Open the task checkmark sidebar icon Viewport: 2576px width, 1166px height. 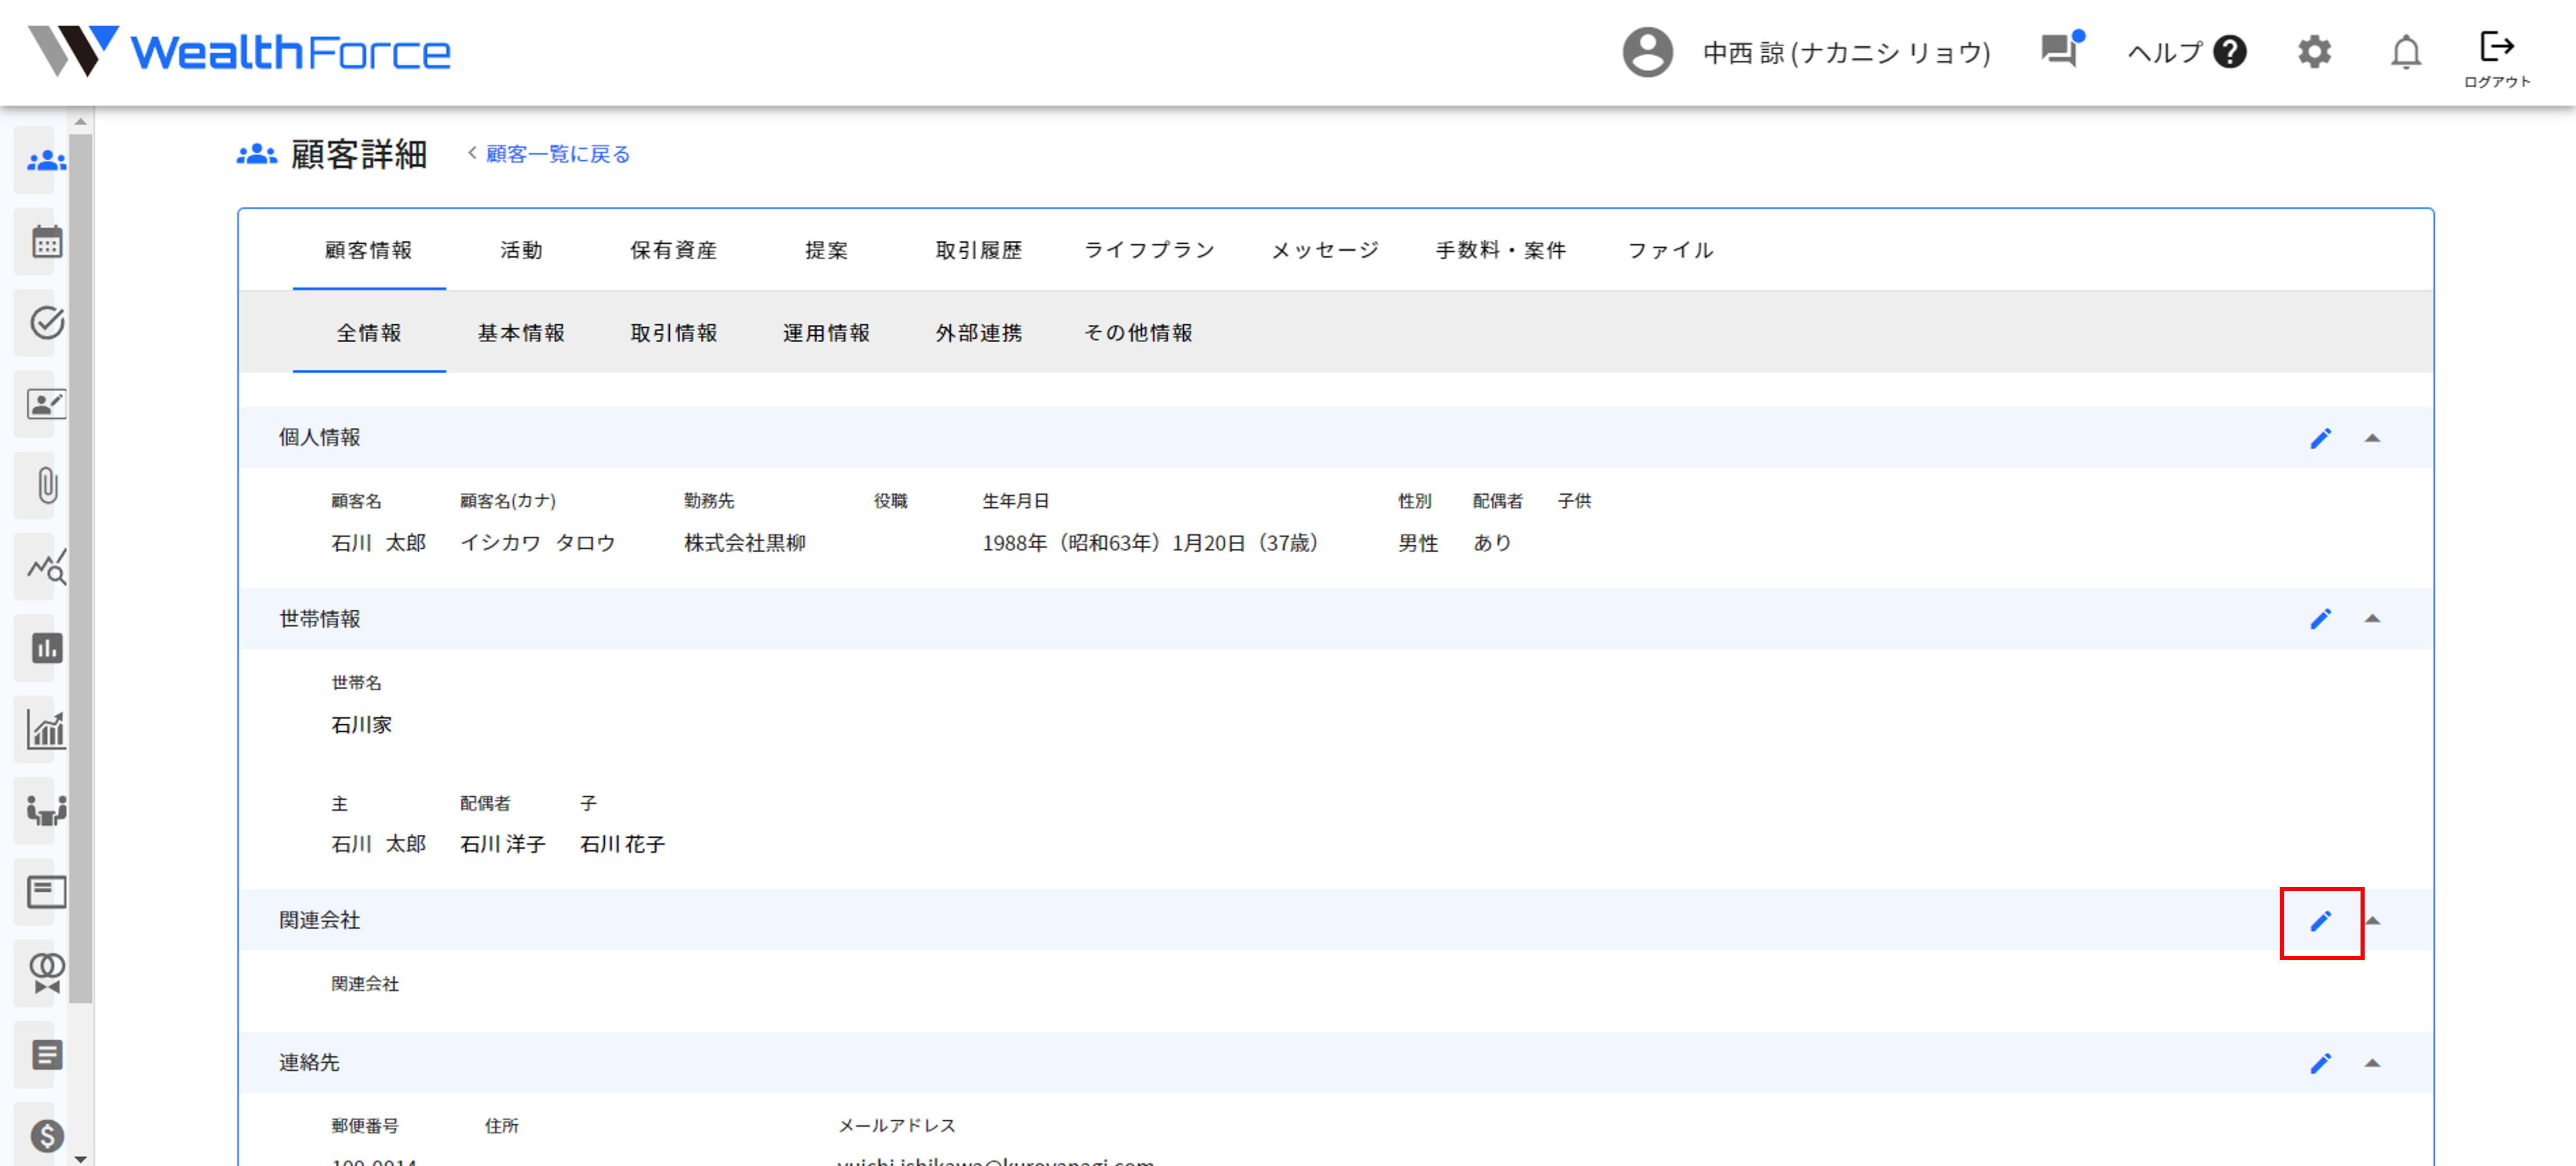tap(46, 322)
